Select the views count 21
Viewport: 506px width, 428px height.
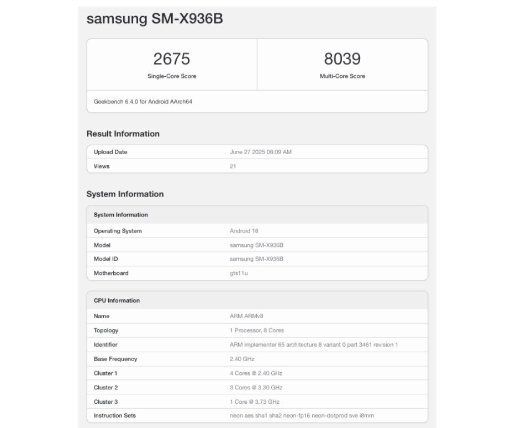point(233,166)
